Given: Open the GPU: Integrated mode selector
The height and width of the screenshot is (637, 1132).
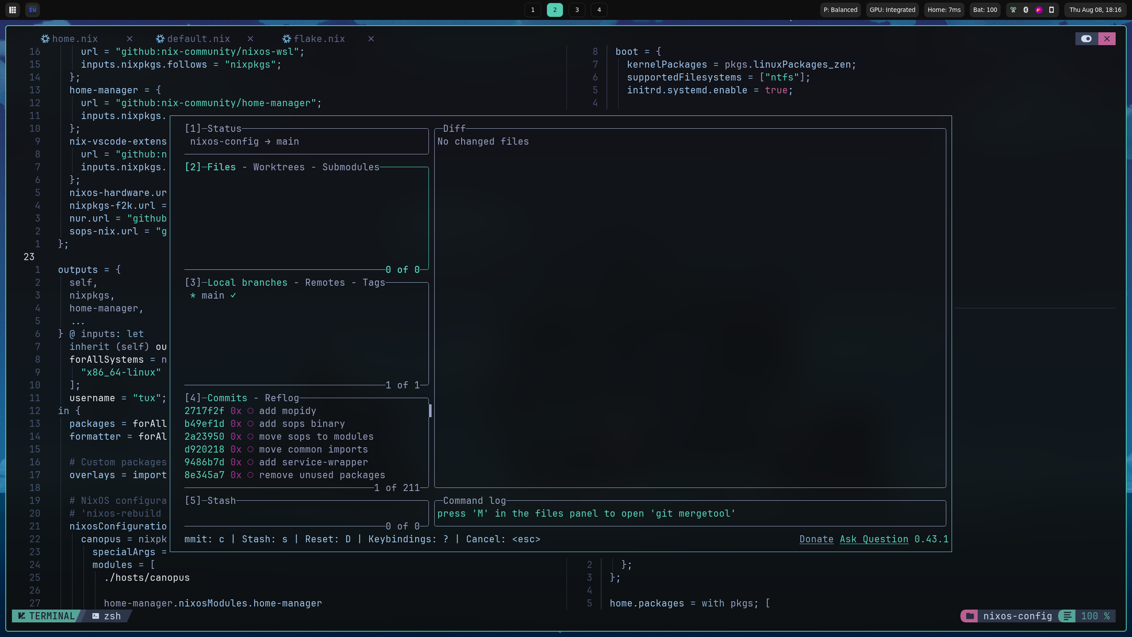Looking at the screenshot, I should coord(892,10).
